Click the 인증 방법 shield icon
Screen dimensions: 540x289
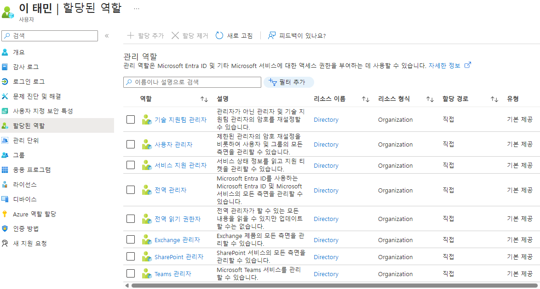coord(5,228)
